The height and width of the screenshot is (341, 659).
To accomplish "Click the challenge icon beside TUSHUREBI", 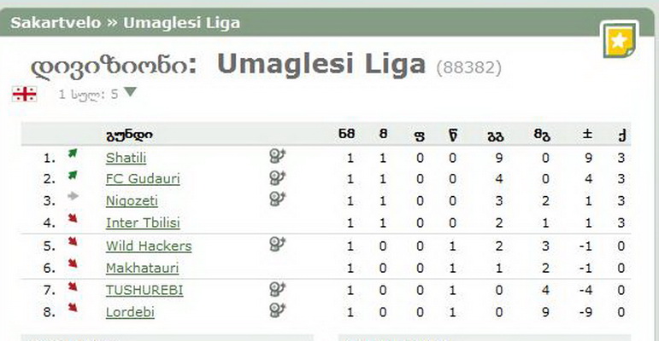I will 278,289.
